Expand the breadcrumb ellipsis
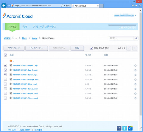This screenshot has width=143, height=132. tap(16, 38)
